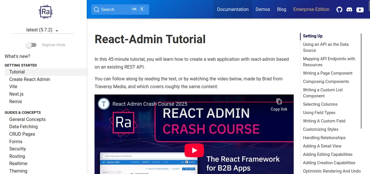Open the YouTube channel icon
Viewport: 370px width, 174px height.
coord(360,10)
